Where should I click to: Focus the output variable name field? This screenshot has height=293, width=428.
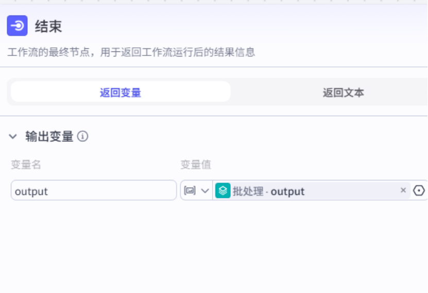click(x=94, y=190)
